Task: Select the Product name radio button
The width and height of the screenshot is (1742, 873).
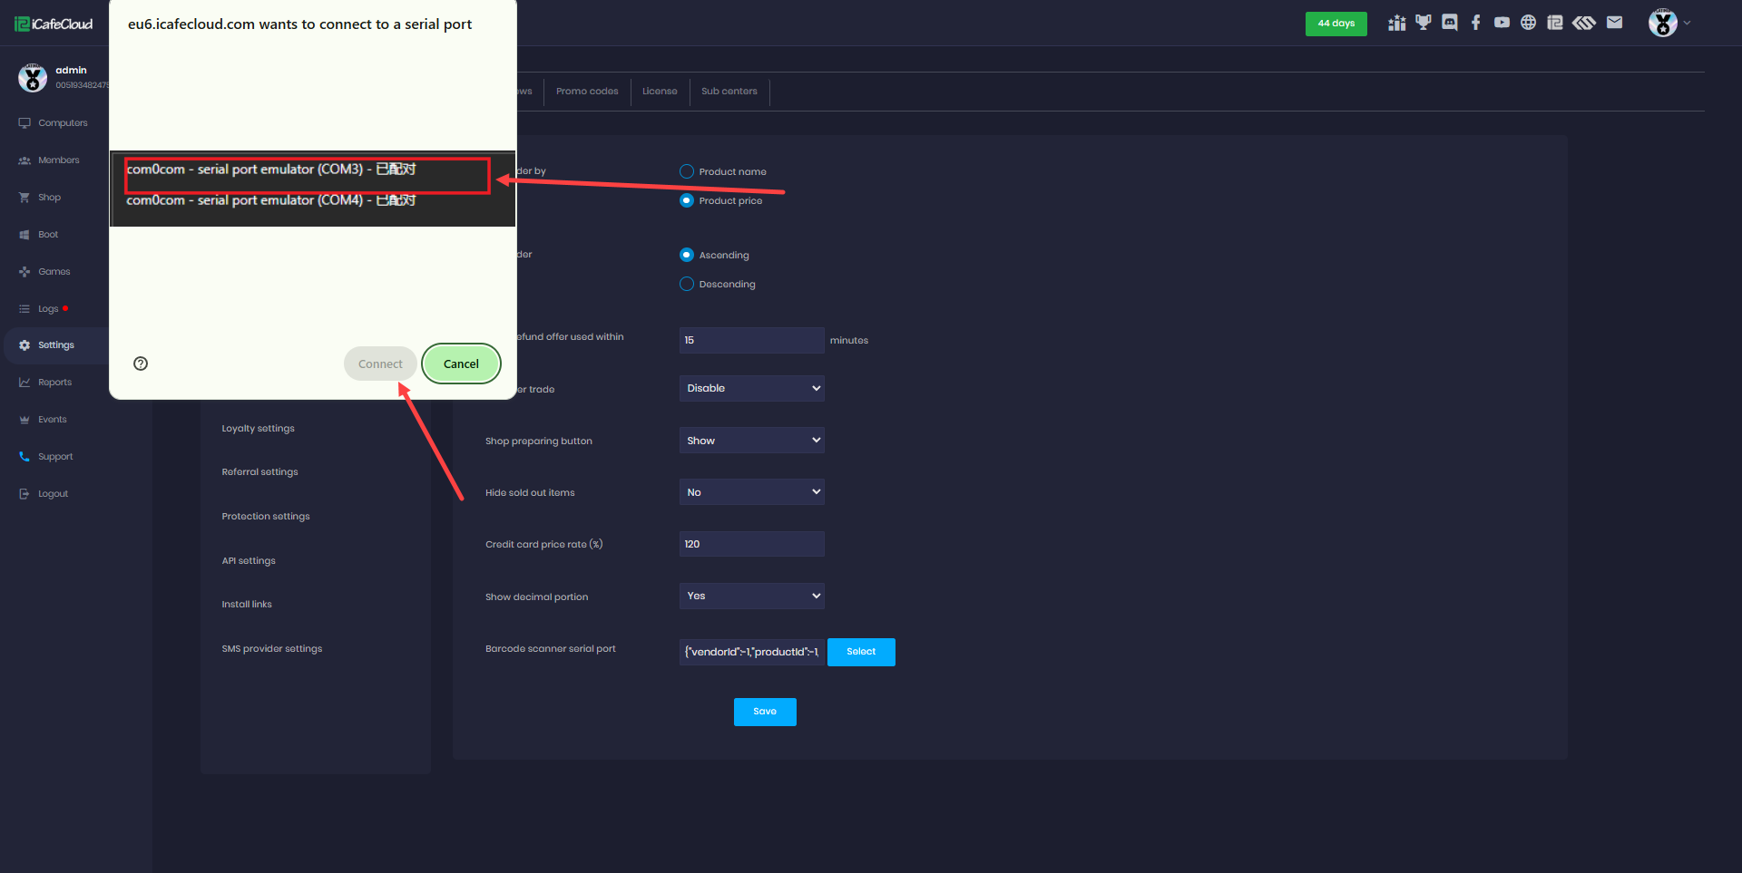Action: click(687, 171)
